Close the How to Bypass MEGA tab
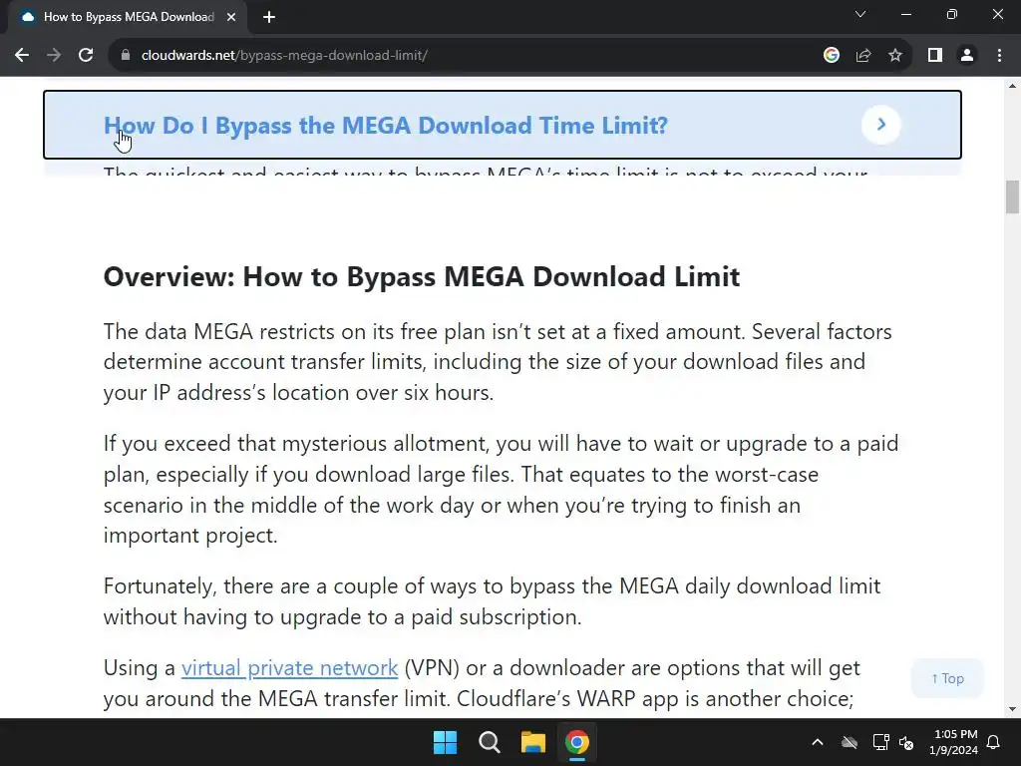The width and height of the screenshot is (1021, 766). coord(231,17)
